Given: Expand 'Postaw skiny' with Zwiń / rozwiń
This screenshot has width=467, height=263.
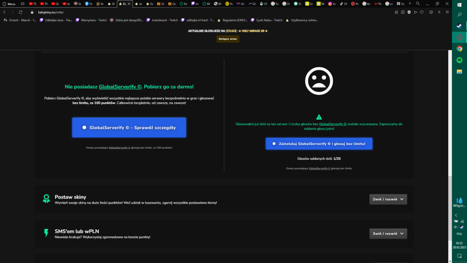Looking at the screenshot, I should tap(388, 199).
